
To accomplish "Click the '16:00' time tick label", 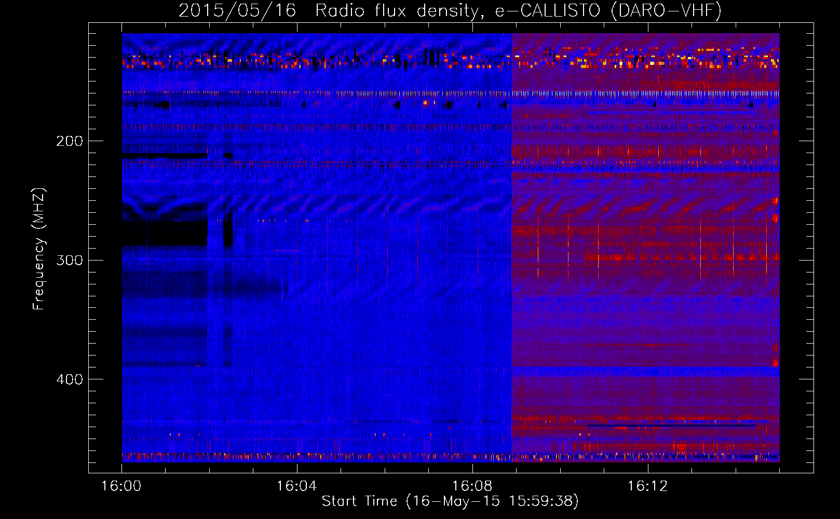I will pos(121,486).
